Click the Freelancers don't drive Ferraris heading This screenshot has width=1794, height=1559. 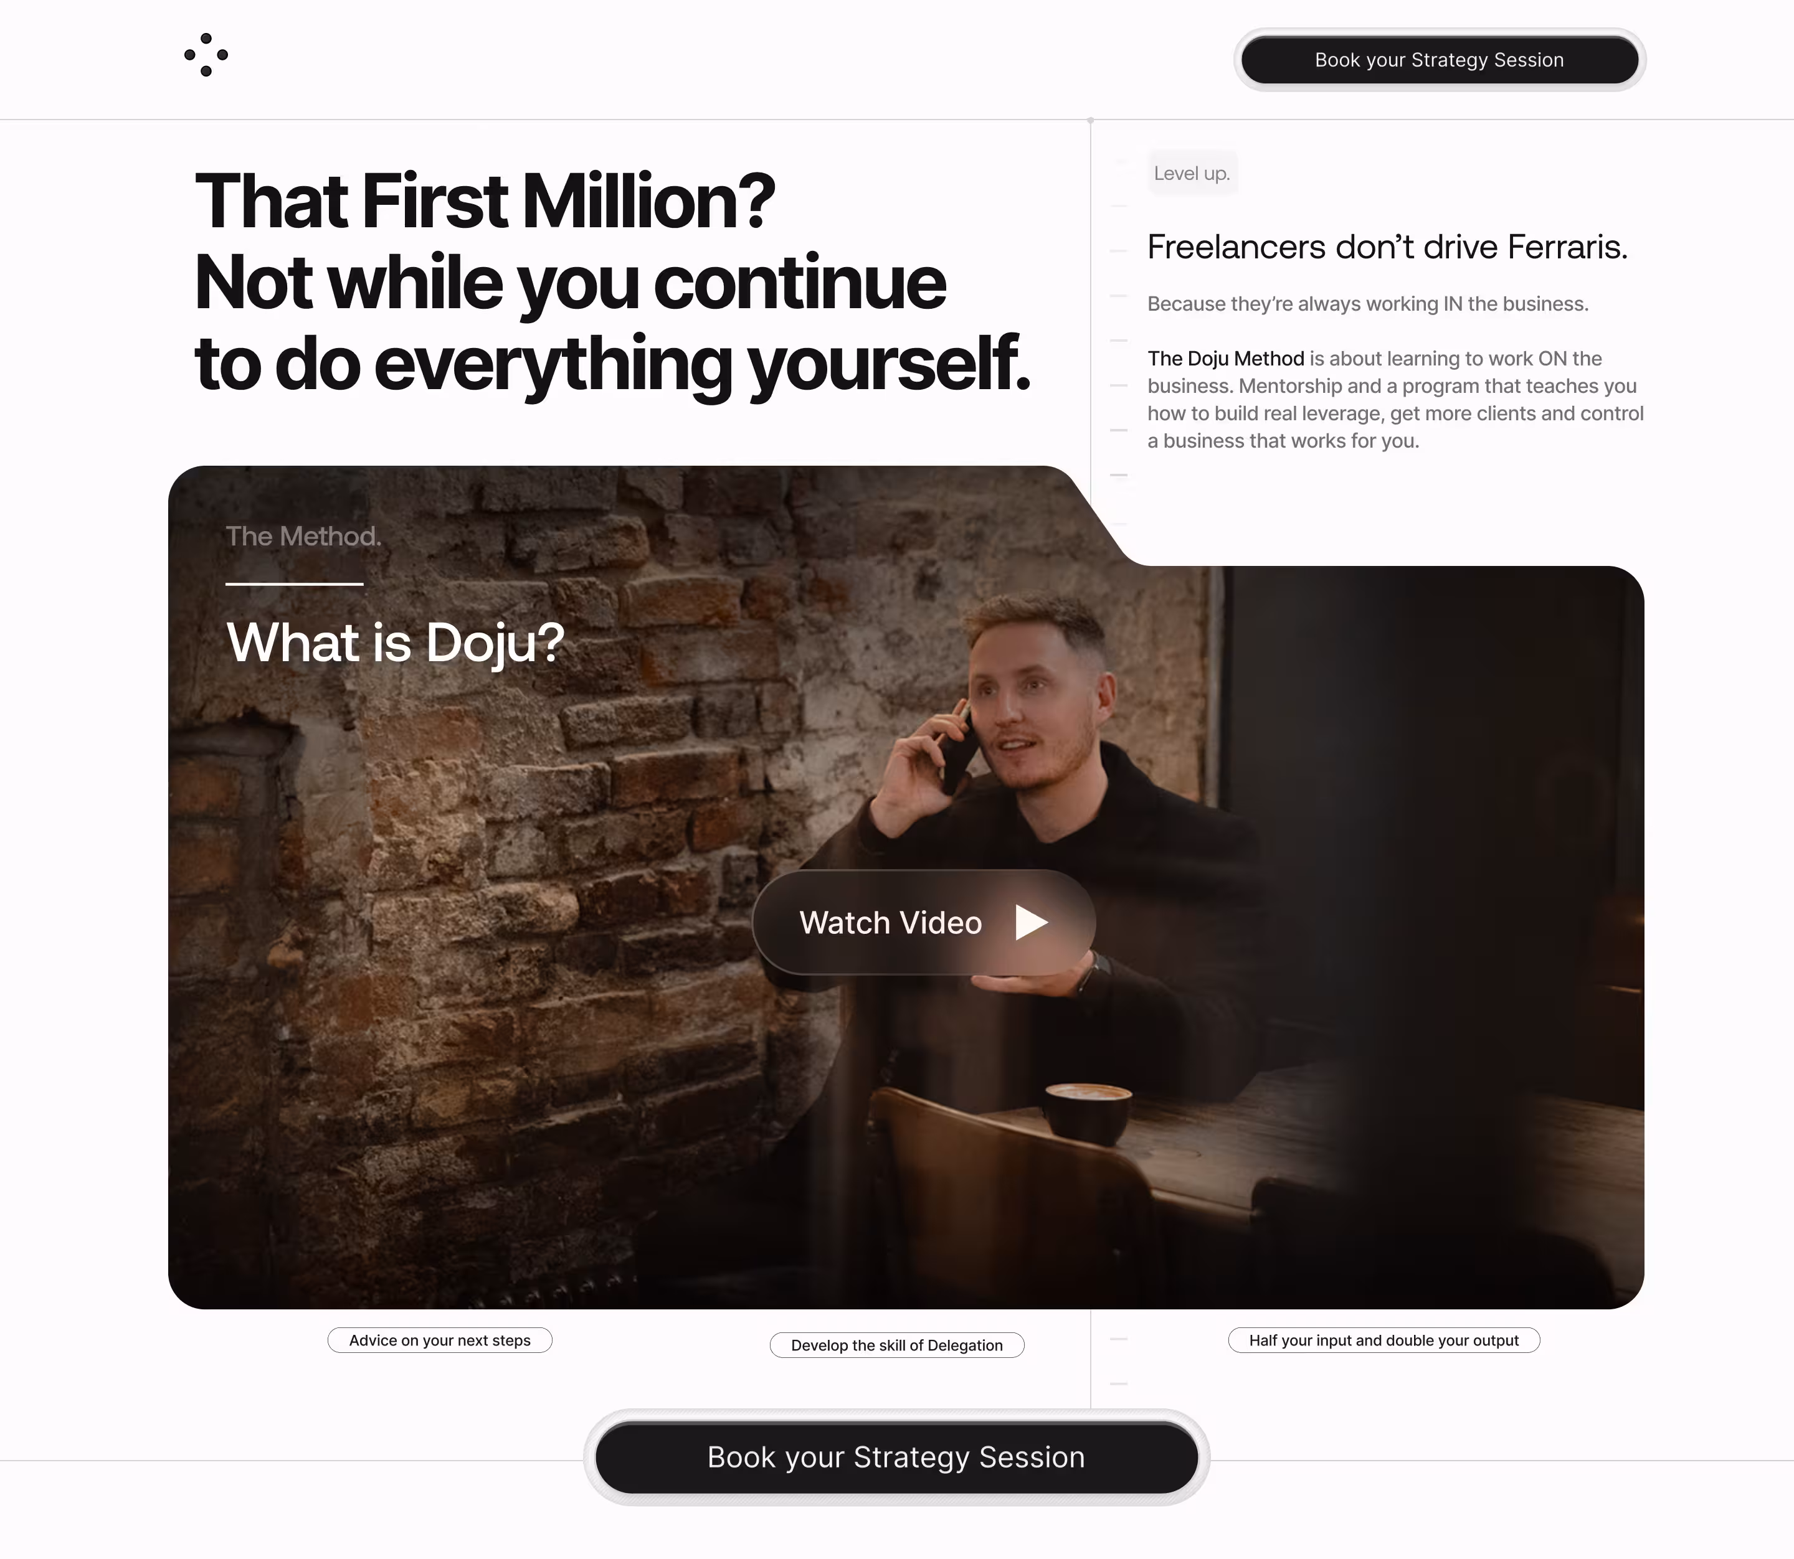click(1387, 247)
